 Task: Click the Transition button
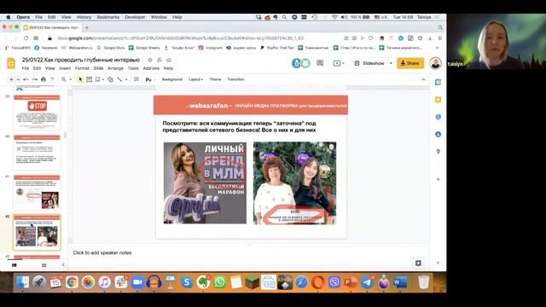[235, 79]
